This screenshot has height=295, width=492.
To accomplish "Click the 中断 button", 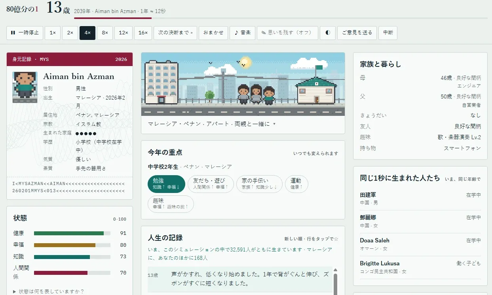I will click(388, 33).
